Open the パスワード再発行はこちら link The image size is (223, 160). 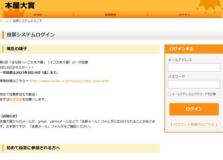(x=194, y=124)
